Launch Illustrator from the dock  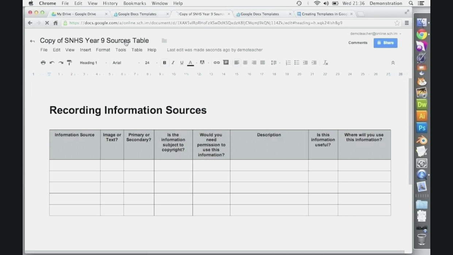pos(421,116)
